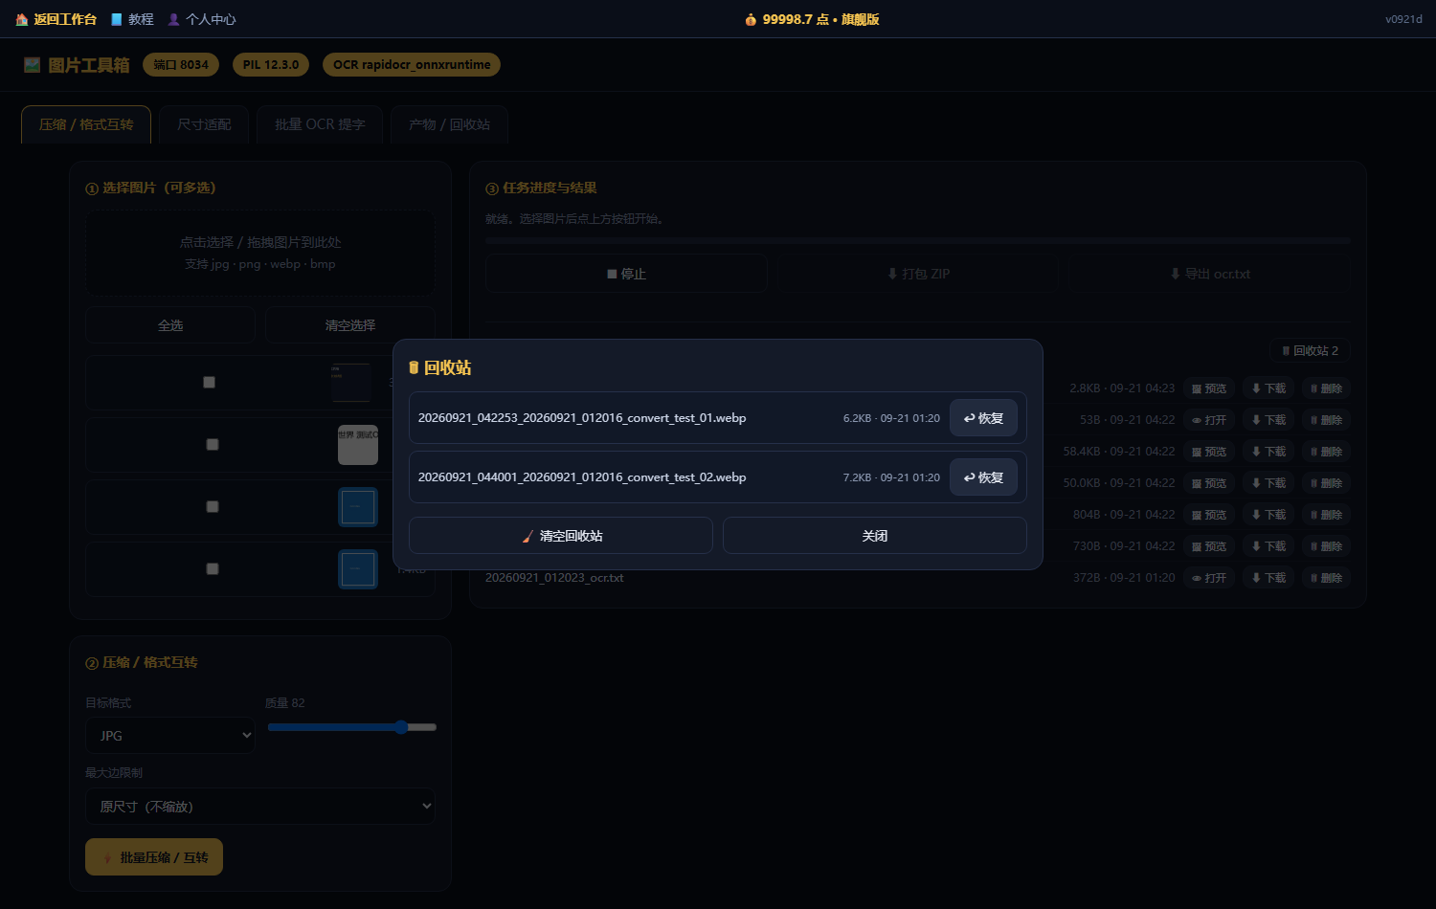Click the book icon beside 教程
1436x909 pixels.
click(117, 19)
